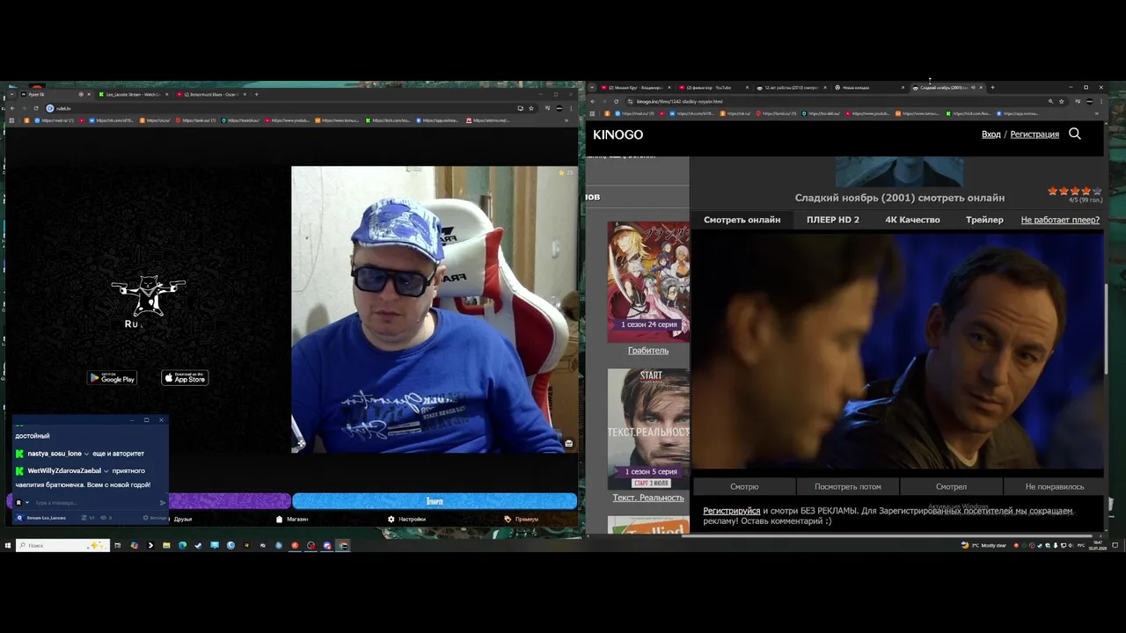Open Microsoft Edge from the taskbar
The width and height of the screenshot is (1126, 633).
tap(182, 545)
